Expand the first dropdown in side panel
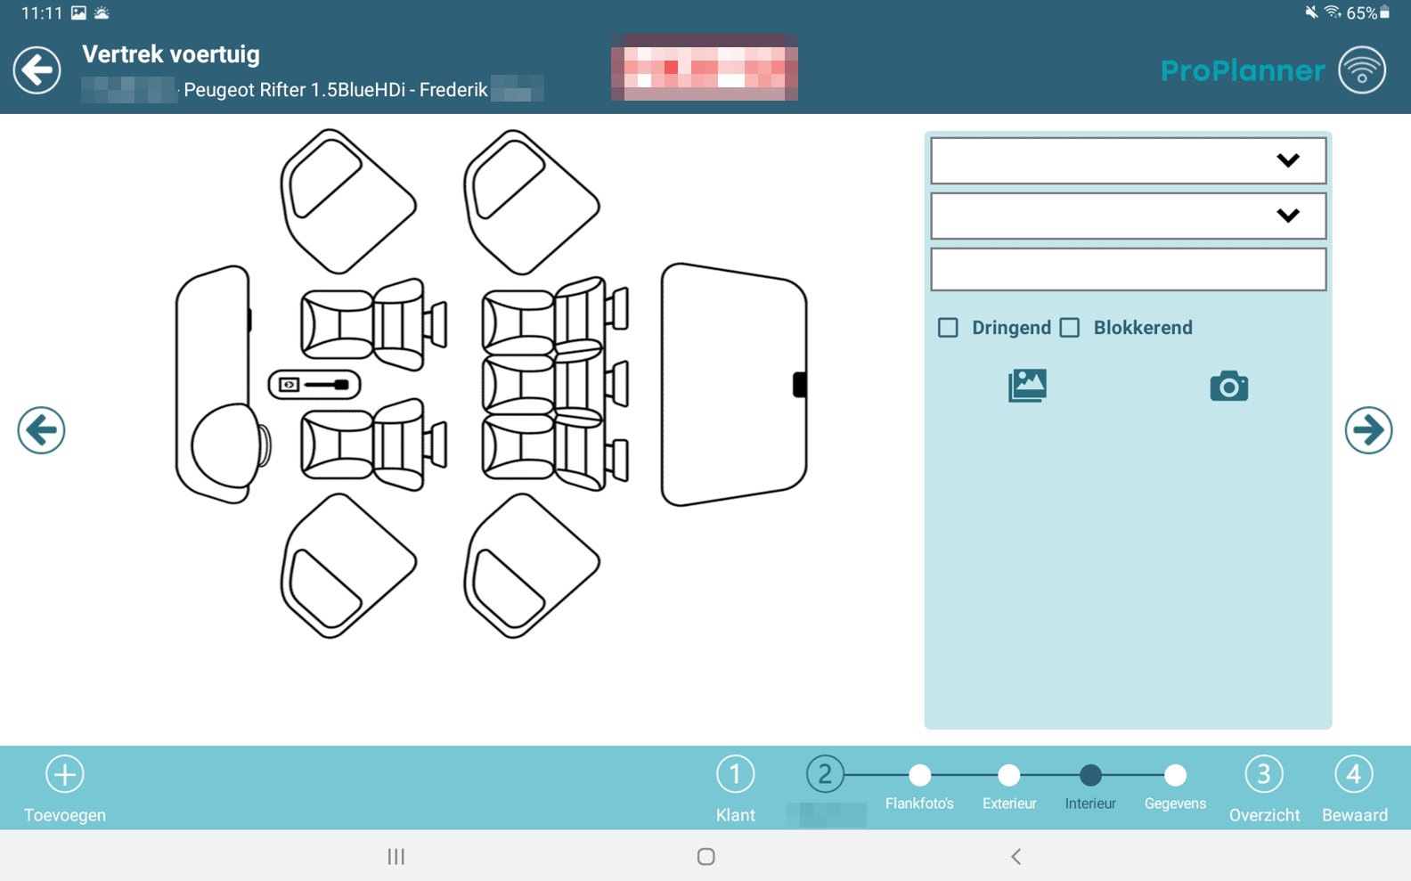Screen dimensions: 1411x881 point(1128,160)
